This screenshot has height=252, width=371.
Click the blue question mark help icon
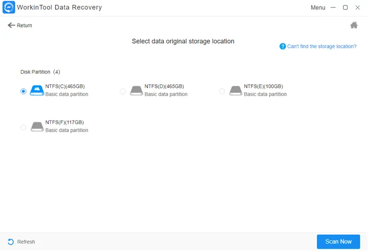(x=282, y=46)
